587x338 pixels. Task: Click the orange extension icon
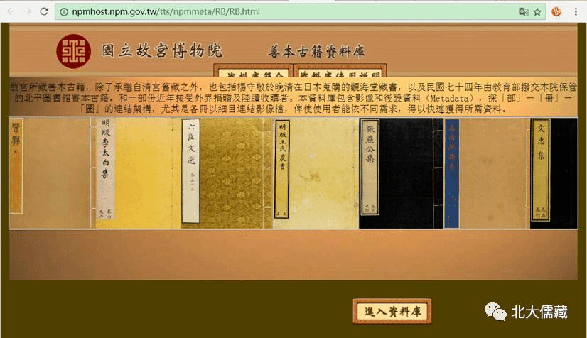click(x=558, y=11)
